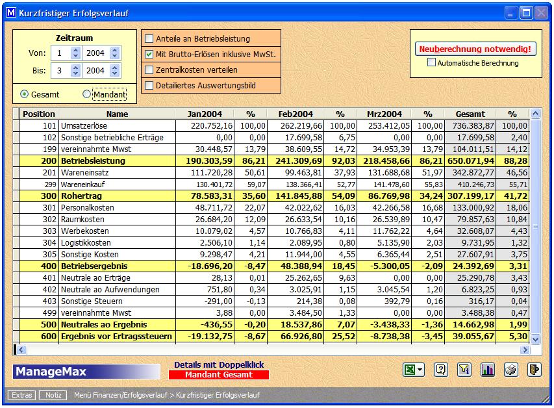Open the Excel export dropdown arrow
Screen dimensions: 554x408
(421, 370)
